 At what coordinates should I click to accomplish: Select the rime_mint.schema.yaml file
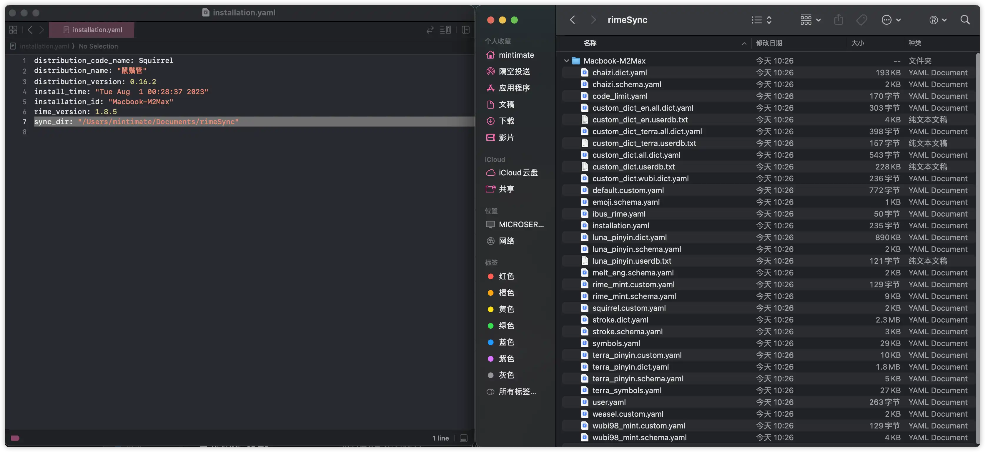pos(768,296)
